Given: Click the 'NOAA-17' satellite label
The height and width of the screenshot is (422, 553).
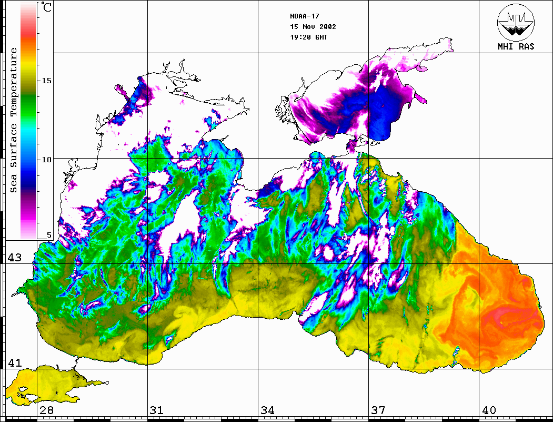Looking at the screenshot, I should pos(304,16).
